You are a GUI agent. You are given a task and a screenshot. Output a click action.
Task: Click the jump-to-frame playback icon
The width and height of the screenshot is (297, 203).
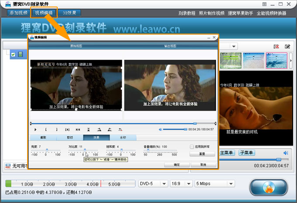(78, 129)
